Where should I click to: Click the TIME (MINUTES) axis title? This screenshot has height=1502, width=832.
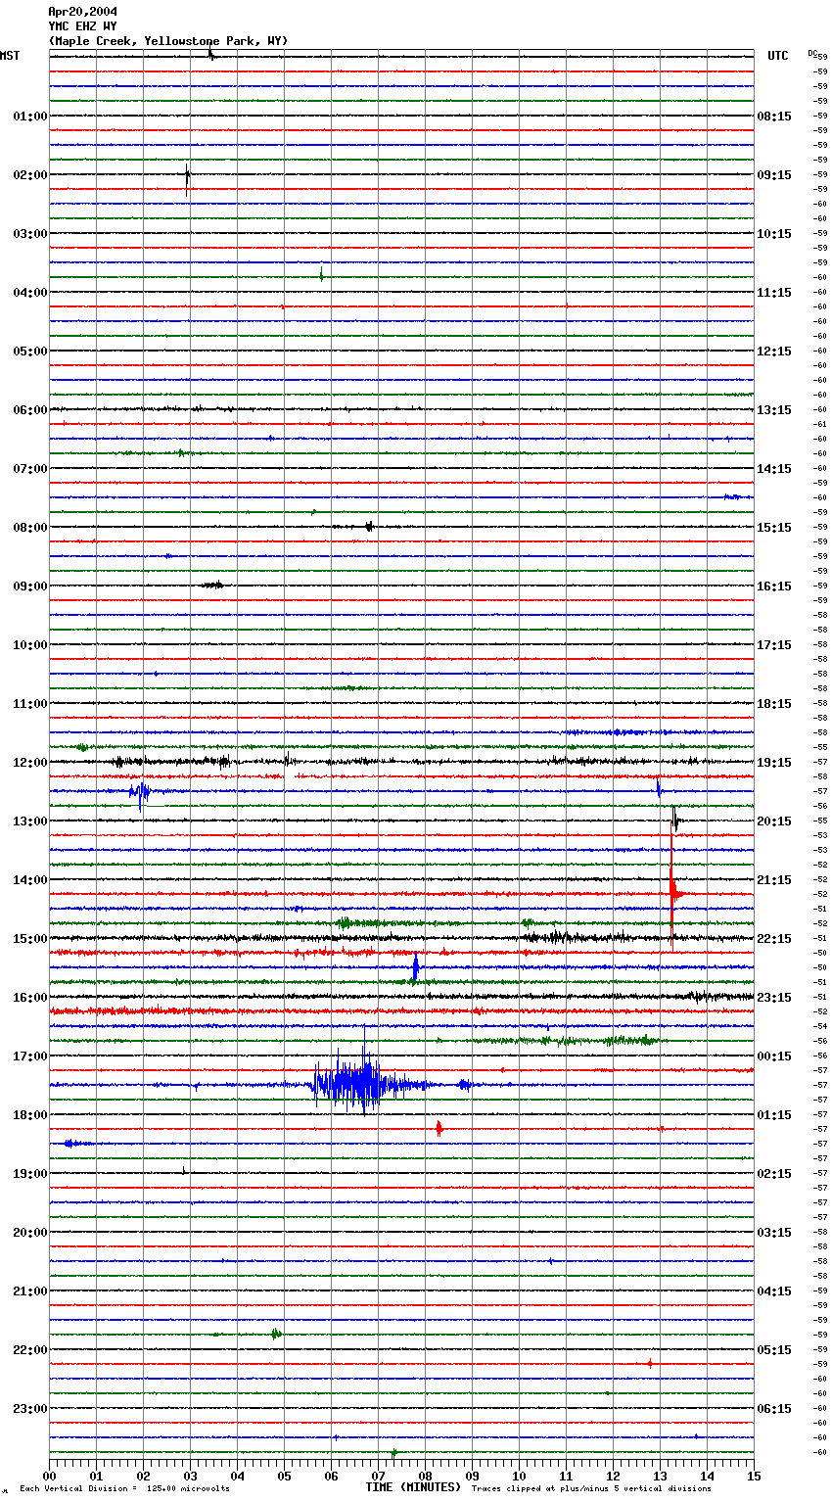[x=413, y=1487]
